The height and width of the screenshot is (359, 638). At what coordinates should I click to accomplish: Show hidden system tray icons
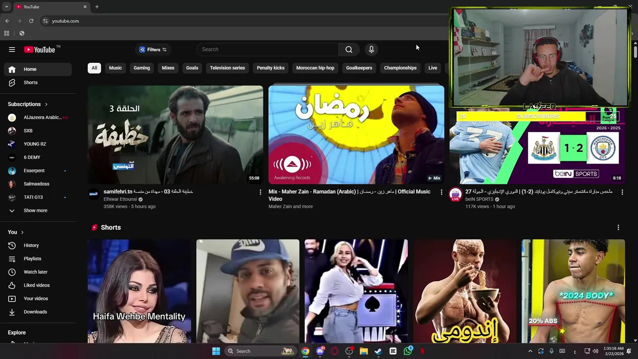530,351
